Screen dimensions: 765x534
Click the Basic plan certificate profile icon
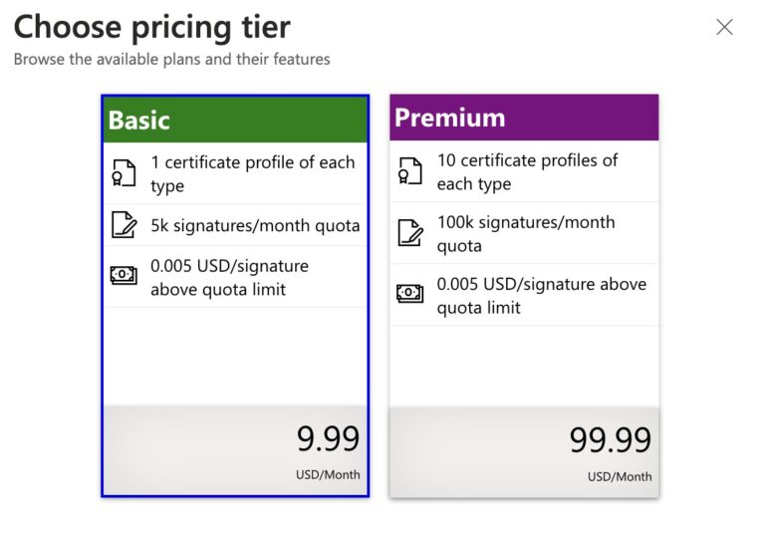[x=124, y=173]
